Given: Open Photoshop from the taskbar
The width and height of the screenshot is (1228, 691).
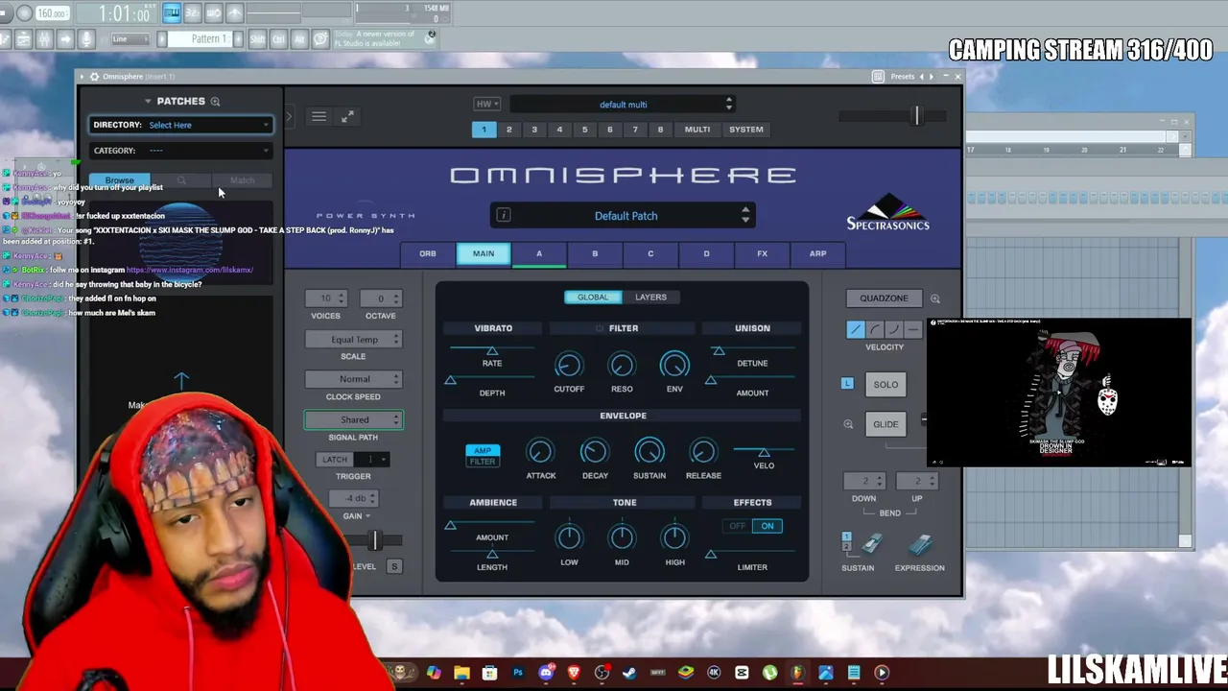Looking at the screenshot, I should click(x=518, y=673).
